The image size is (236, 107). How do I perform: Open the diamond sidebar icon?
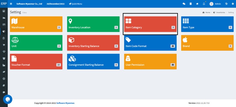click(x=4, y=52)
